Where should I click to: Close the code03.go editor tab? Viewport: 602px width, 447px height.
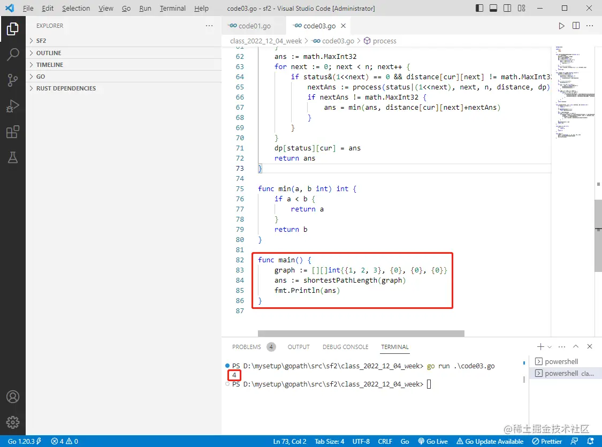343,26
